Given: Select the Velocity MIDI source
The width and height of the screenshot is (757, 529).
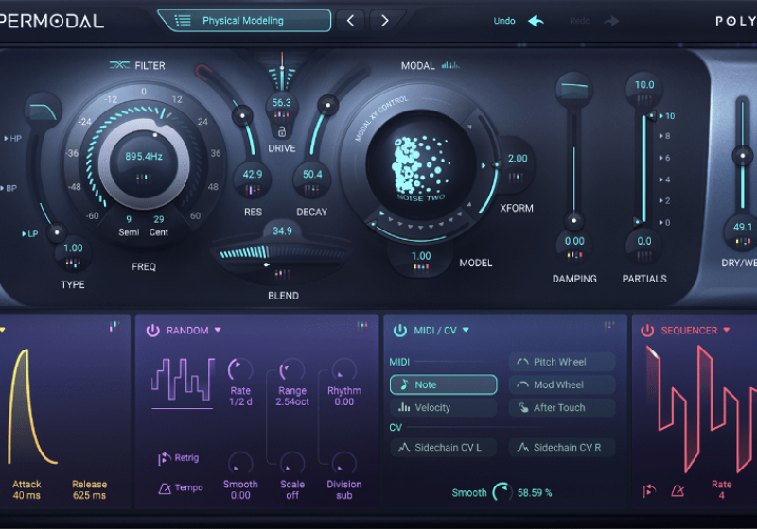Looking at the screenshot, I should (x=443, y=408).
